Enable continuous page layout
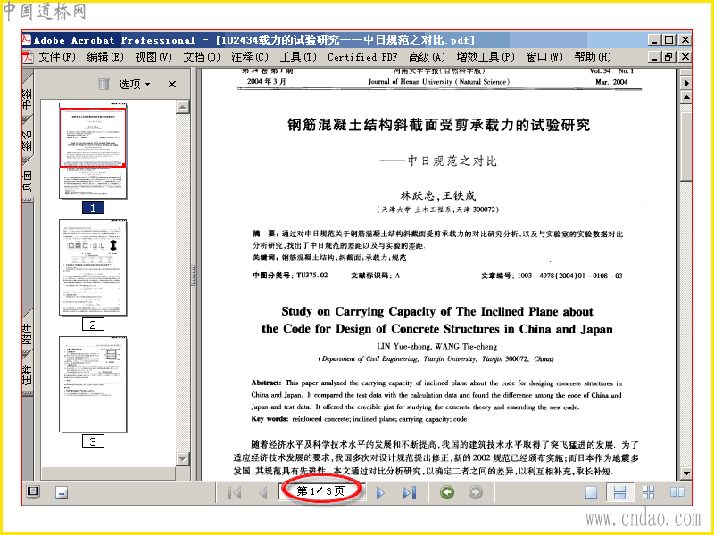Viewport: 714px width, 535px height. 619,492
